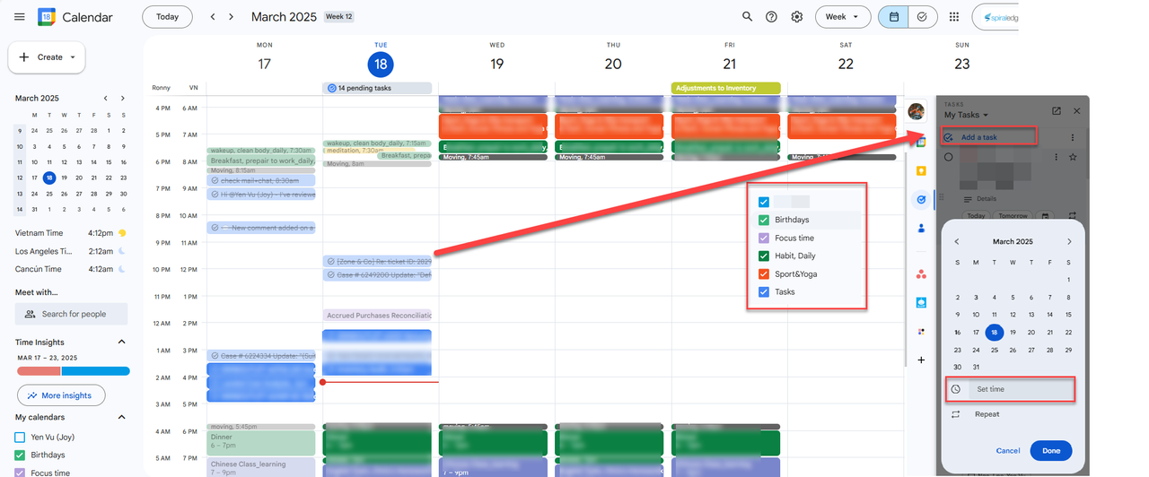Select day 20 in left mini calendar

click(x=79, y=178)
